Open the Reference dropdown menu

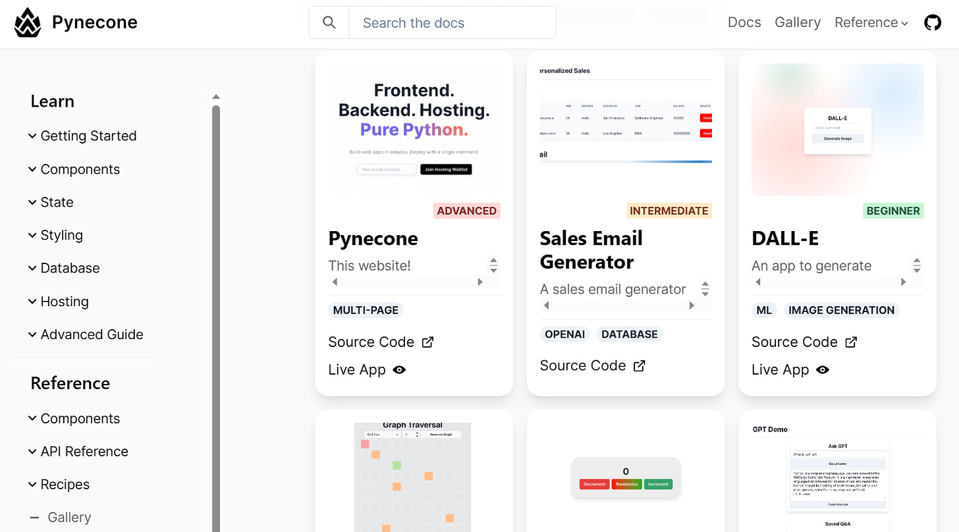point(871,22)
